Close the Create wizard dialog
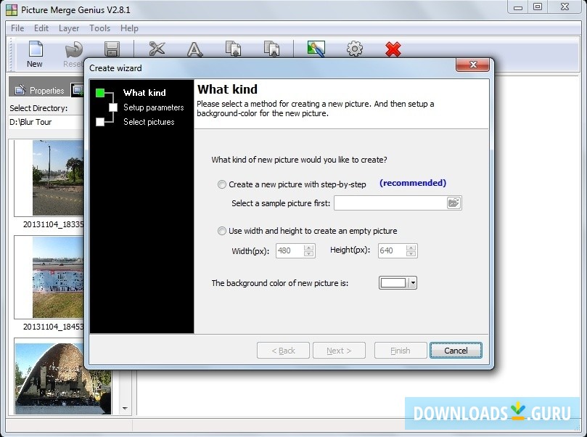The height and width of the screenshot is (437, 587). click(472, 65)
